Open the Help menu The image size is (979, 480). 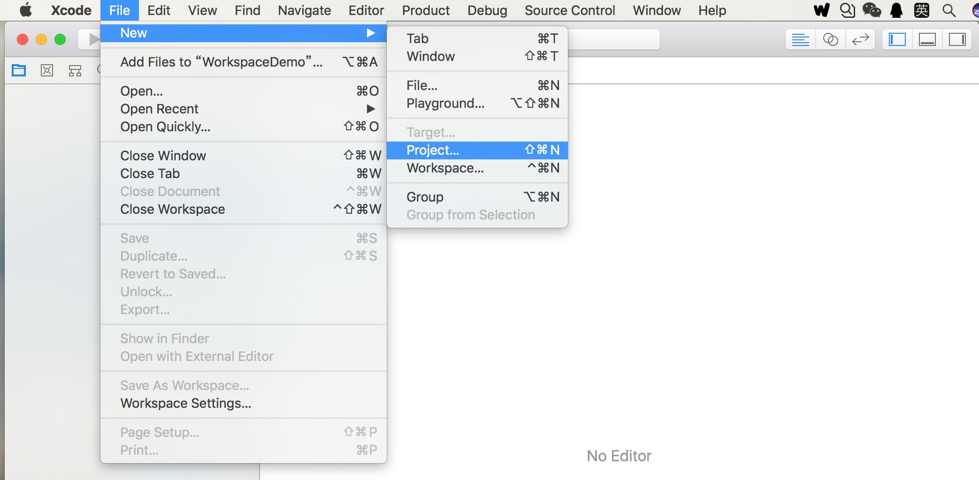[712, 10]
